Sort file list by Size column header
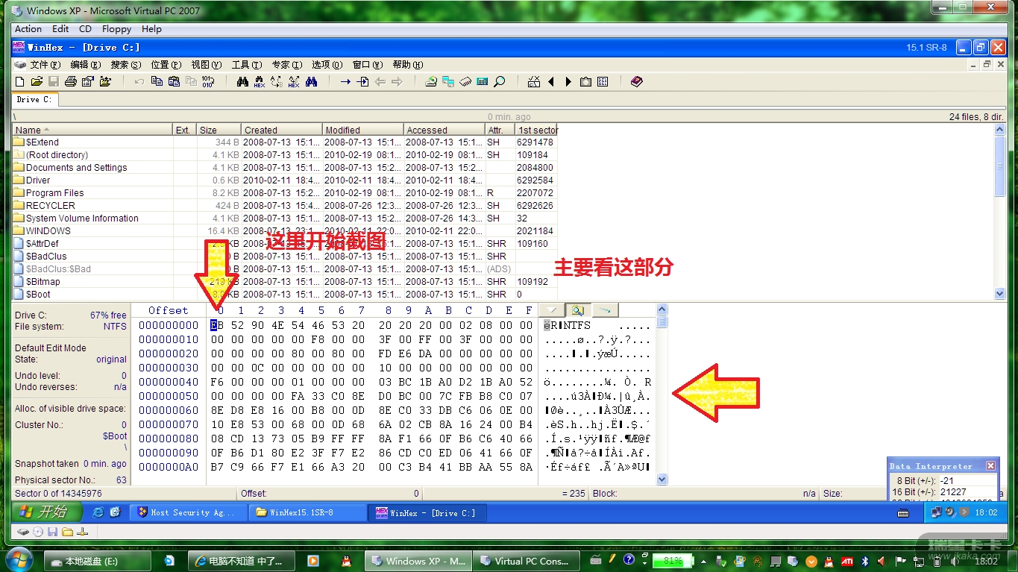1018x572 pixels. (x=219, y=130)
